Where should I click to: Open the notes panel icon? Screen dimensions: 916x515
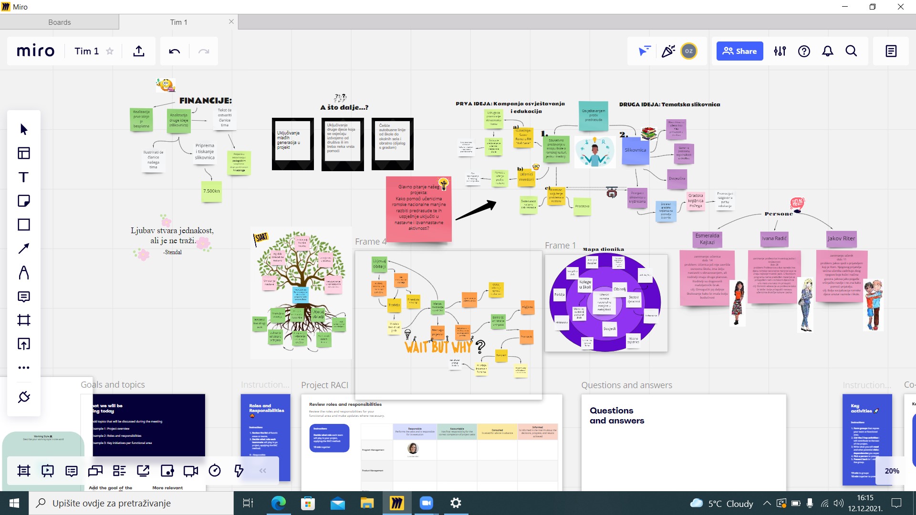(891, 51)
